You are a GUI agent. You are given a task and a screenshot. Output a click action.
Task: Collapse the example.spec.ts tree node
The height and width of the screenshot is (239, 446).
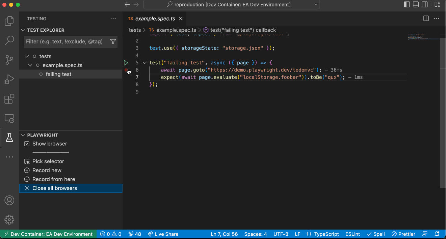pos(30,65)
